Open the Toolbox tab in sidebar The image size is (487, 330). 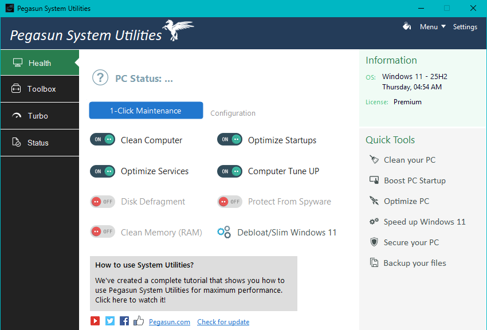point(40,89)
